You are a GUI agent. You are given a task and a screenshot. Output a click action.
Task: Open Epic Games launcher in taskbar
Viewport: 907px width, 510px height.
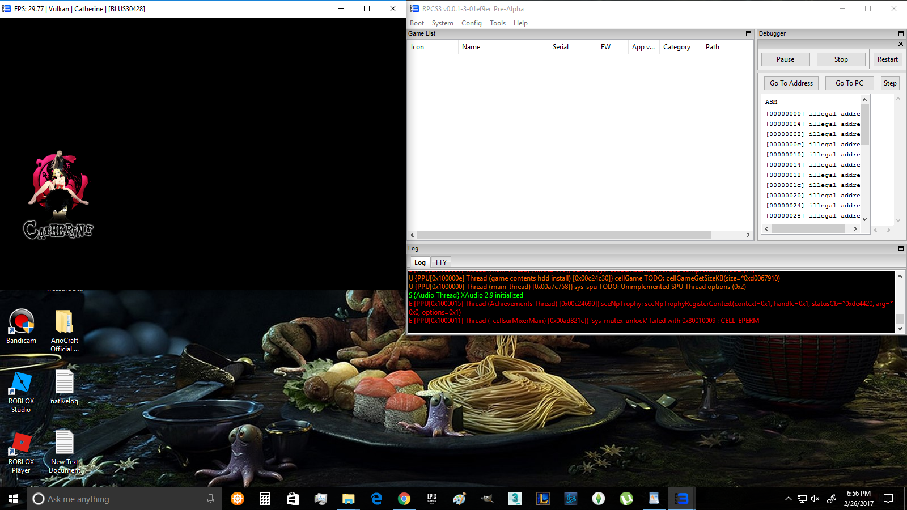tap(431, 499)
